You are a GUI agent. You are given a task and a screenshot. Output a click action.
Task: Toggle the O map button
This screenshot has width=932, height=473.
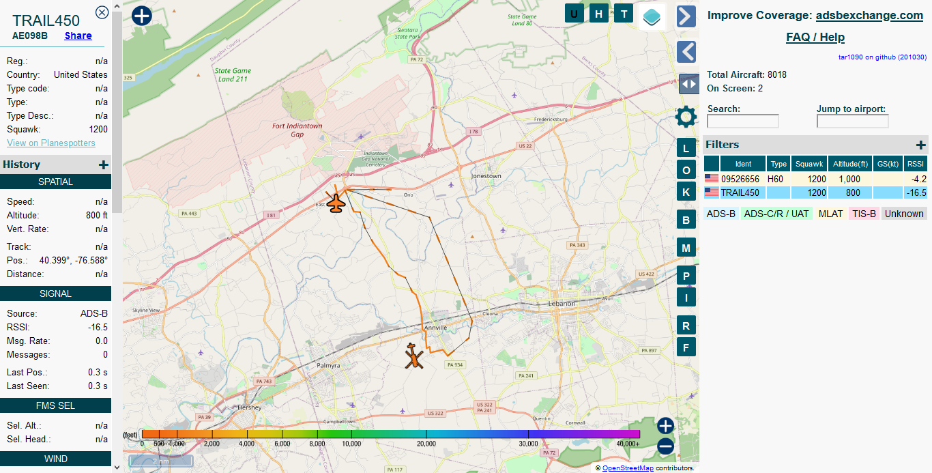click(x=686, y=171)
